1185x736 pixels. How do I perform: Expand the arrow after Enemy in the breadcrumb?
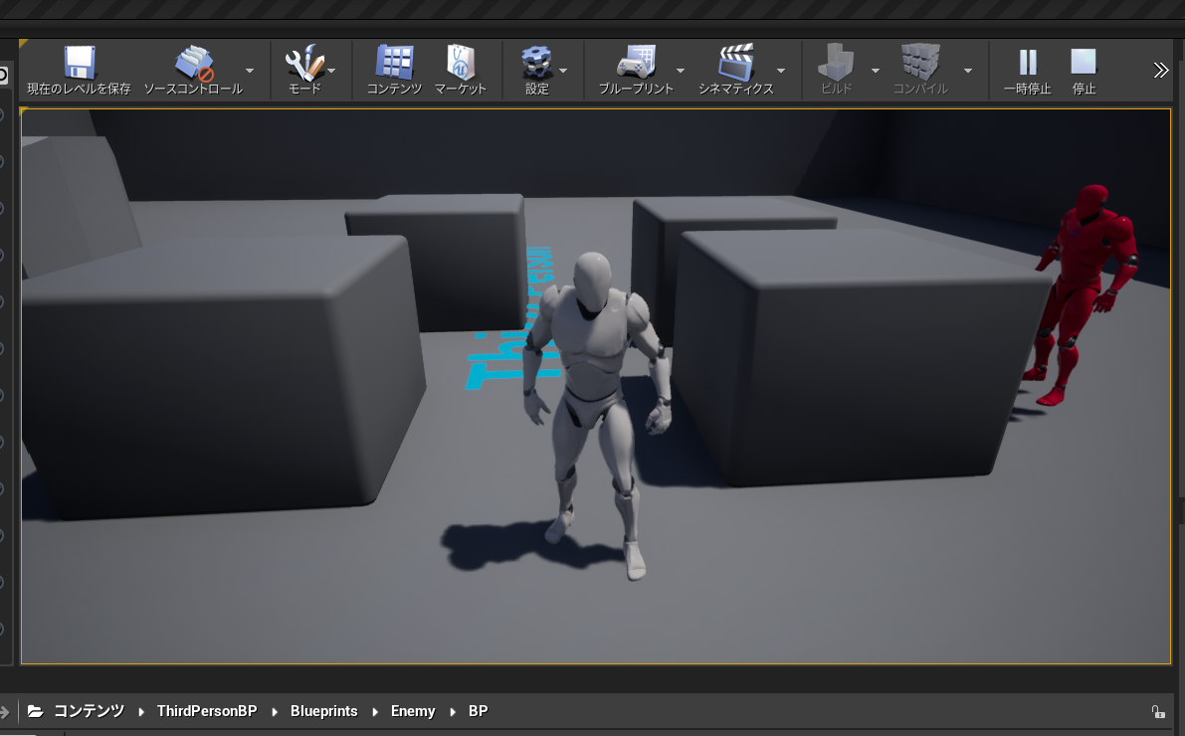[453, 712]
